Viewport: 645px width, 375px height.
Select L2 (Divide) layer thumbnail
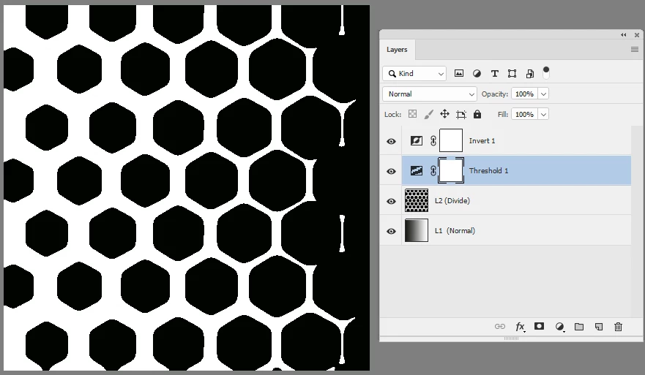(x=417, y=200)
